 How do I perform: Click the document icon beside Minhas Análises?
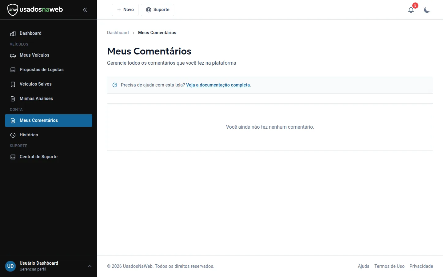tap(13, 99)
